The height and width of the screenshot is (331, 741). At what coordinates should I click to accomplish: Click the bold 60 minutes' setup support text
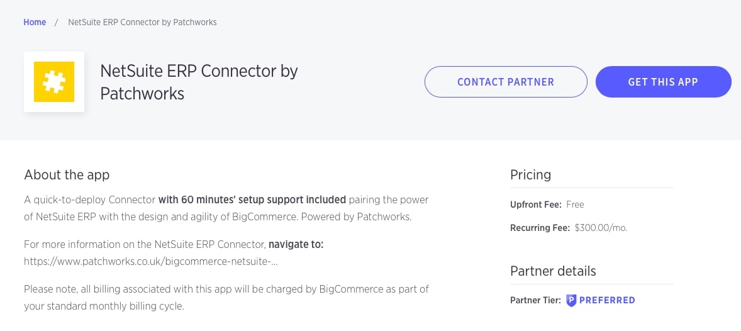tap(252, 199)
